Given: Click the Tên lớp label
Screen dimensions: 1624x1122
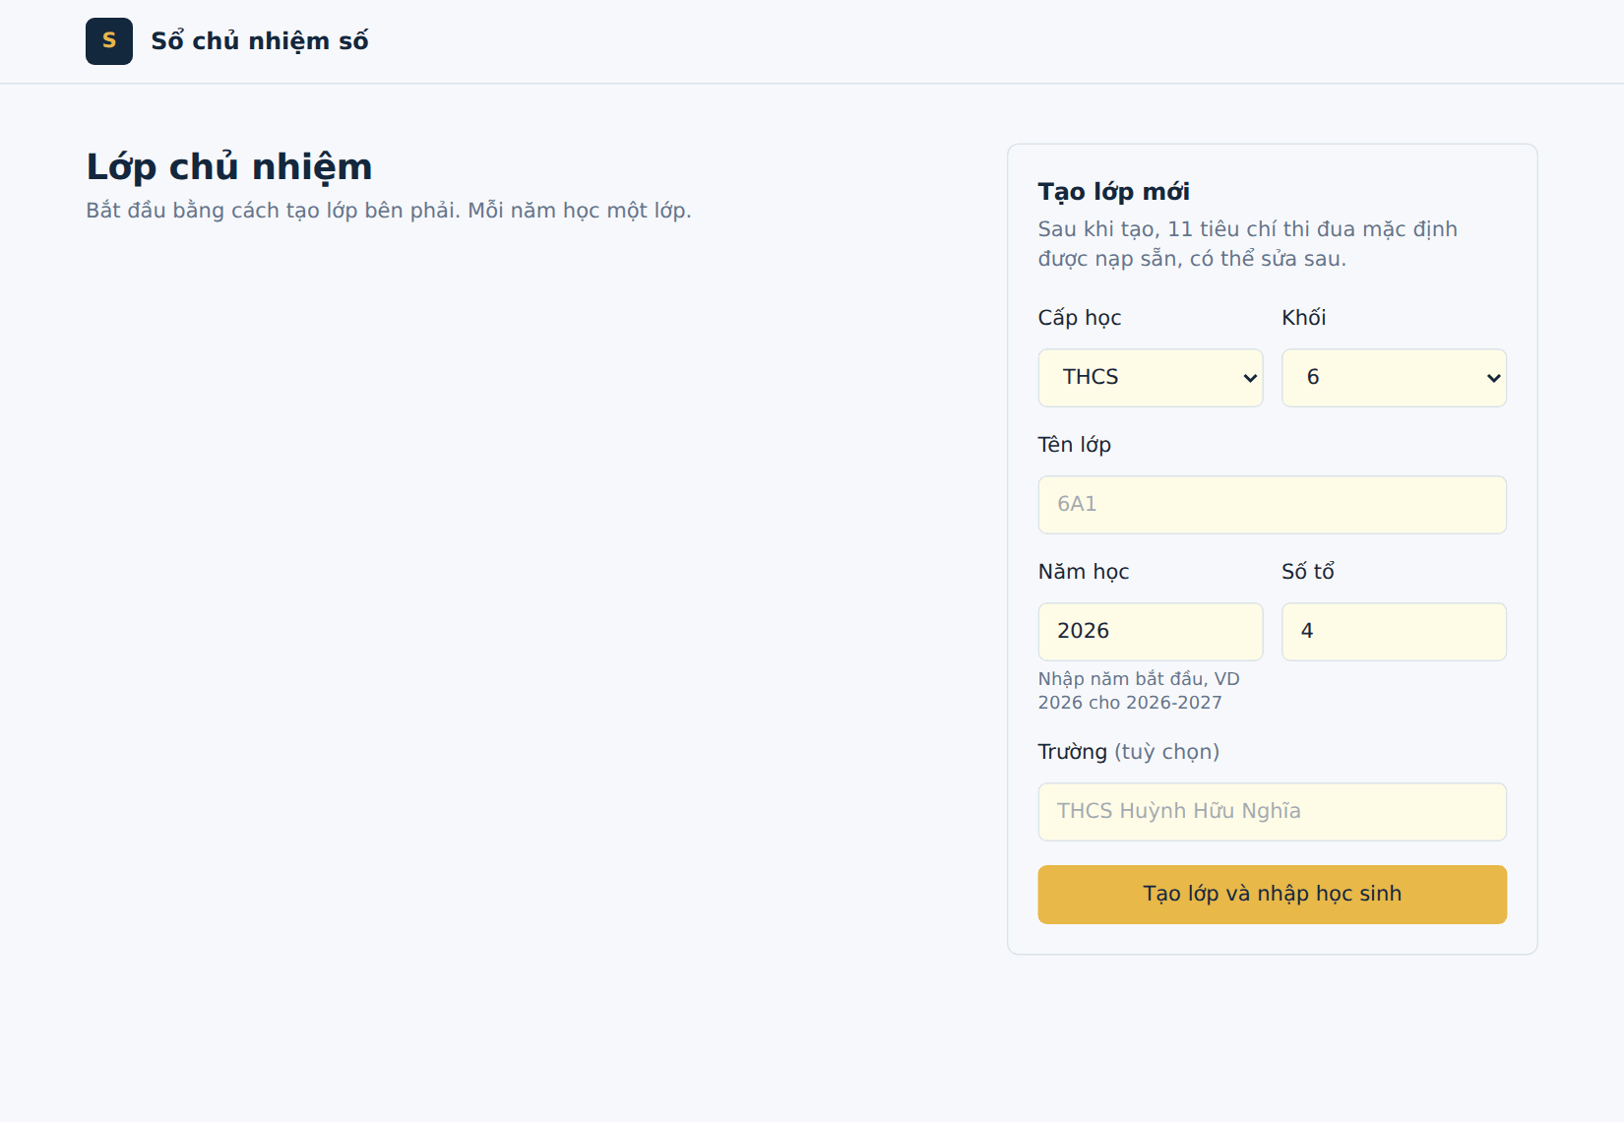Looking at the screenshot, I should [x=1075, y=445].
